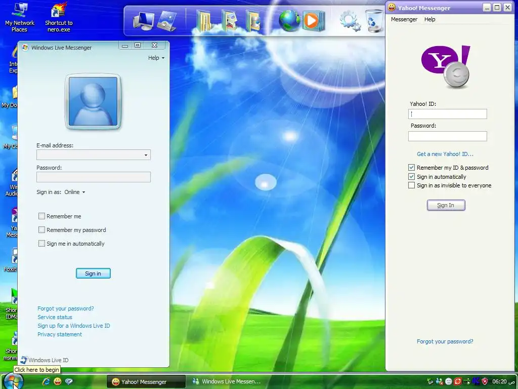
Task: Click the Windows Live Messenger tray icon
Action: 439,381
